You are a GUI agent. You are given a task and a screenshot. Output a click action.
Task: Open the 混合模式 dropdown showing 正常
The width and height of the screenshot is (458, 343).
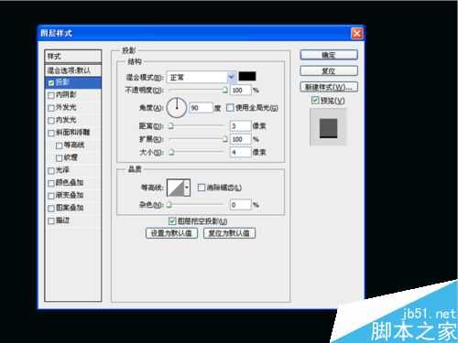tap(202, 77)
